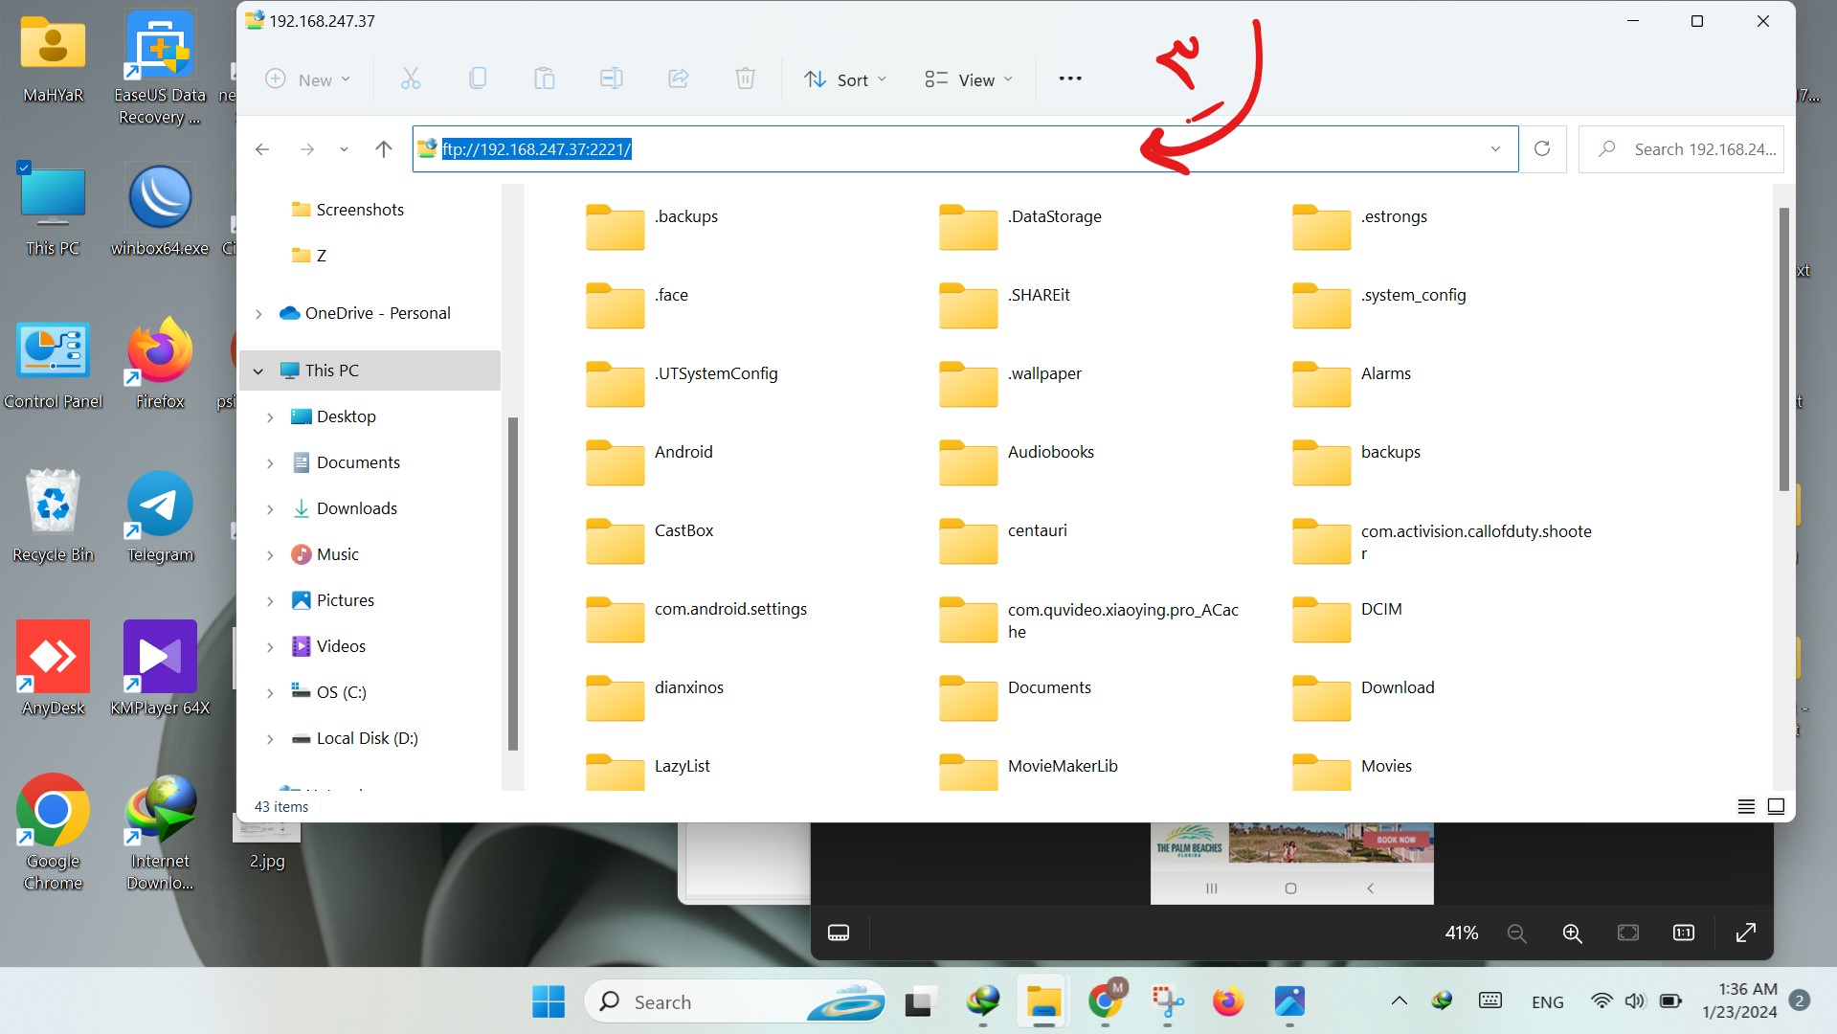Toggle filmstrip icon in photo viewer
The width and height of the screenshot is (1837, 1034).
coord(839,933)
